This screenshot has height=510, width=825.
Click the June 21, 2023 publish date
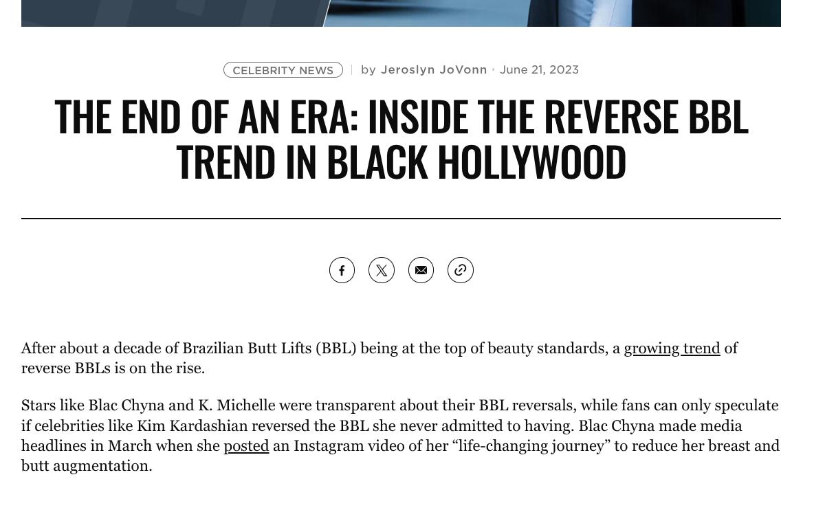[x=539, y=69]
